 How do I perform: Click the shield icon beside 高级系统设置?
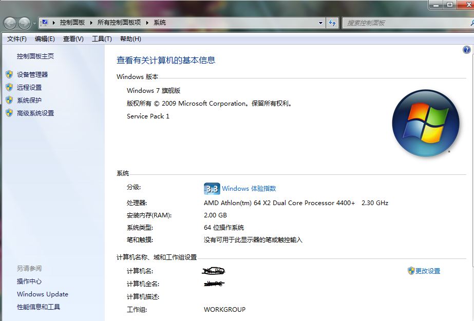9,113
